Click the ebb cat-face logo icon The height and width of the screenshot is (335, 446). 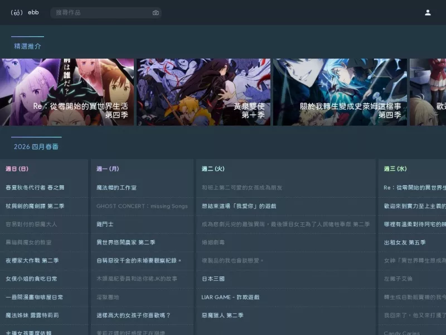pyautogui.click(x=17, y=12)
